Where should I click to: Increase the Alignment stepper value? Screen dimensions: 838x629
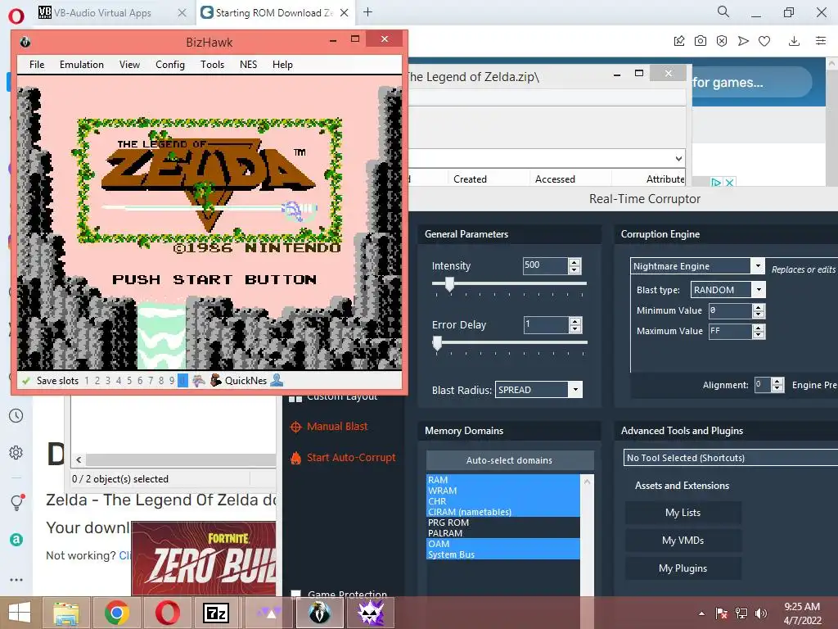[x=777, y=382]
